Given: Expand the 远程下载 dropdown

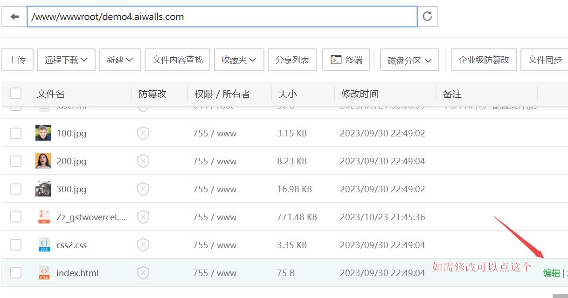Looking at the screenshot, I should (66, 60).
